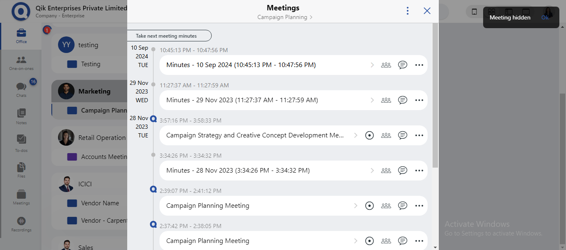This screenshot has height=250, width=566.
Task: Dismiss the Meeting hidden toast with Ok
Action: click(545, 17)
